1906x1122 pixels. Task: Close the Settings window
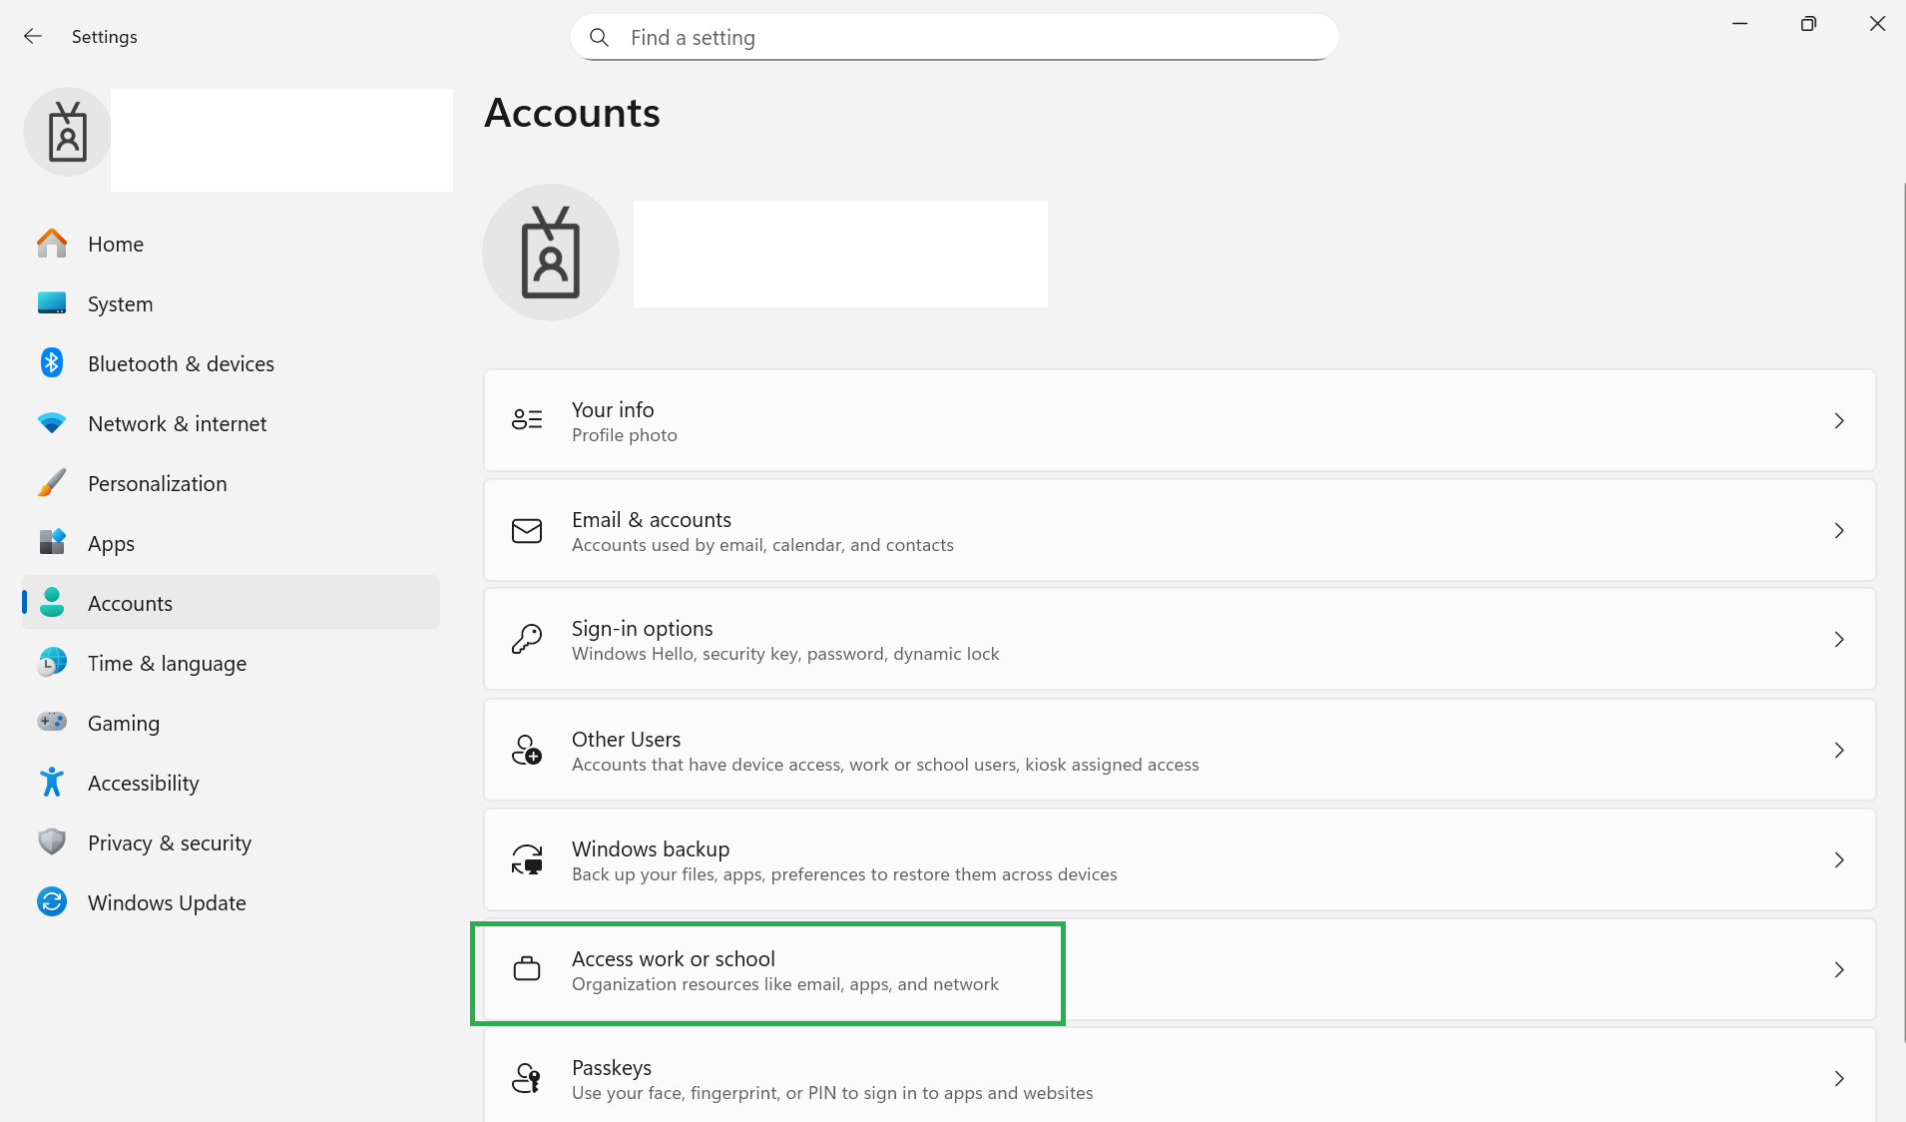1877,24
